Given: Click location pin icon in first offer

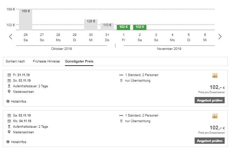Looking at the screenshot, I should [9, 91].
